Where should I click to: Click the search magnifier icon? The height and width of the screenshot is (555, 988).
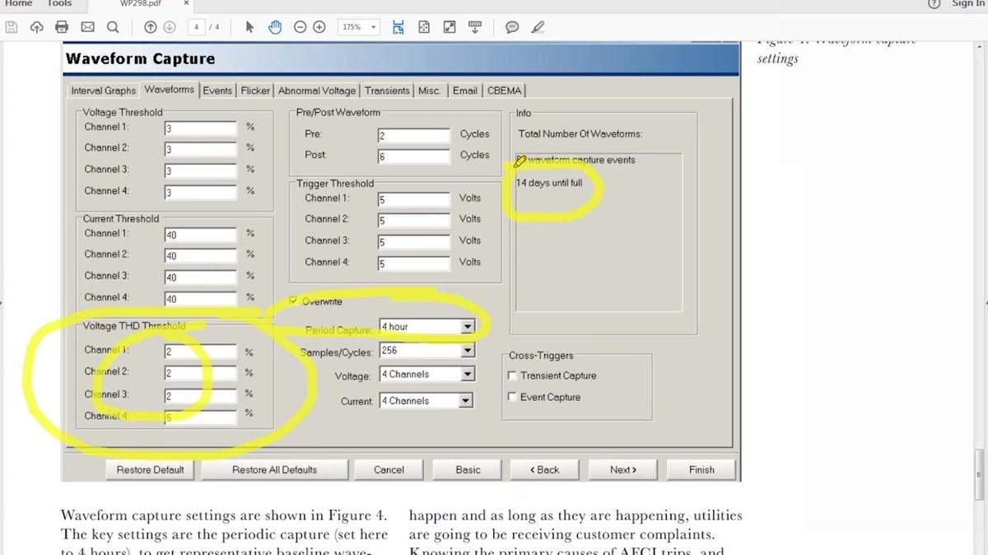pos(113,27)
